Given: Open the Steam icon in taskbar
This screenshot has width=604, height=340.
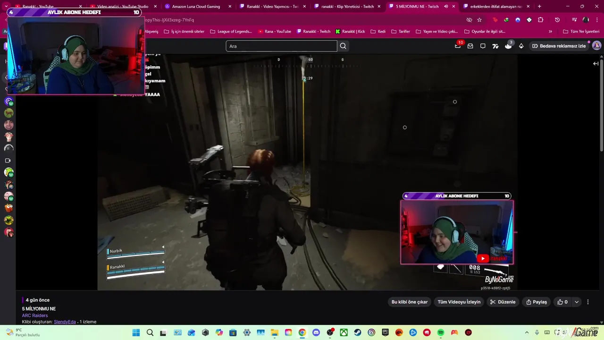Looking at the screenshot, I should (x=358, y=332).
